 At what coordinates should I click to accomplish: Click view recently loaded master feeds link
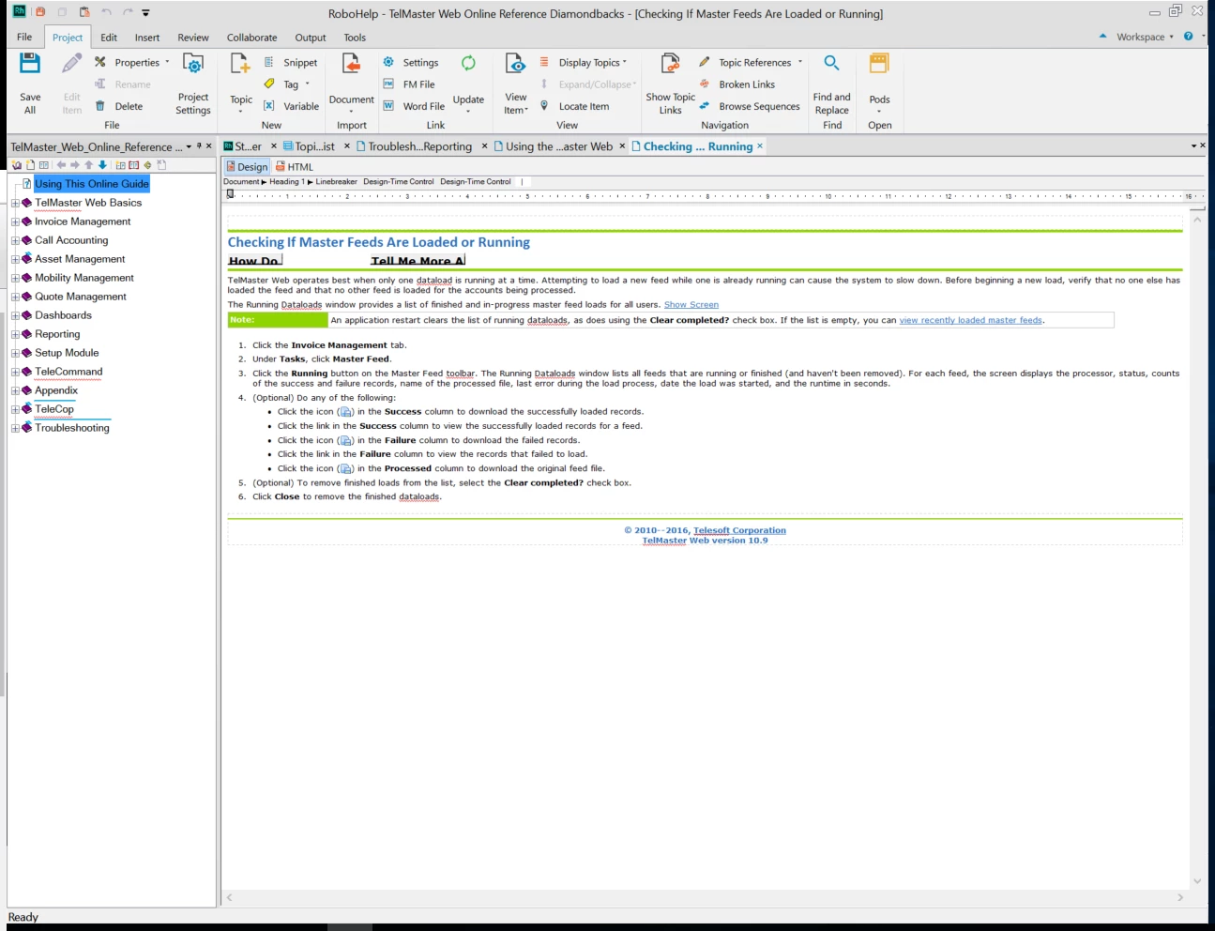tap(971, 320)
